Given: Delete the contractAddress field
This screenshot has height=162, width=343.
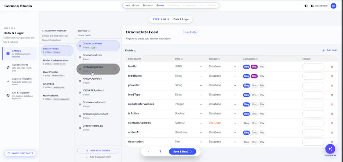Looking at the screenshot, I should [x=332, y=123].
